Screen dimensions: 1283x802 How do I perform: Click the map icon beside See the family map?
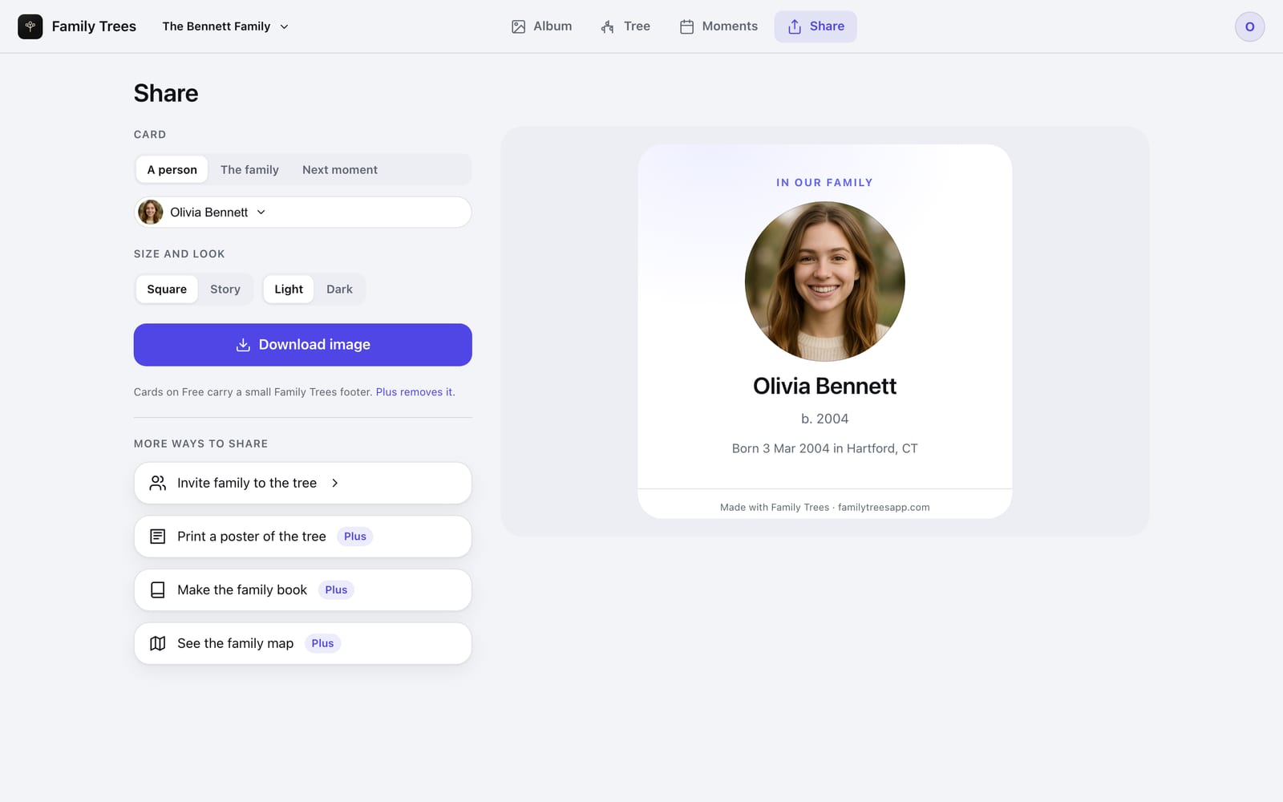point(158,643)
